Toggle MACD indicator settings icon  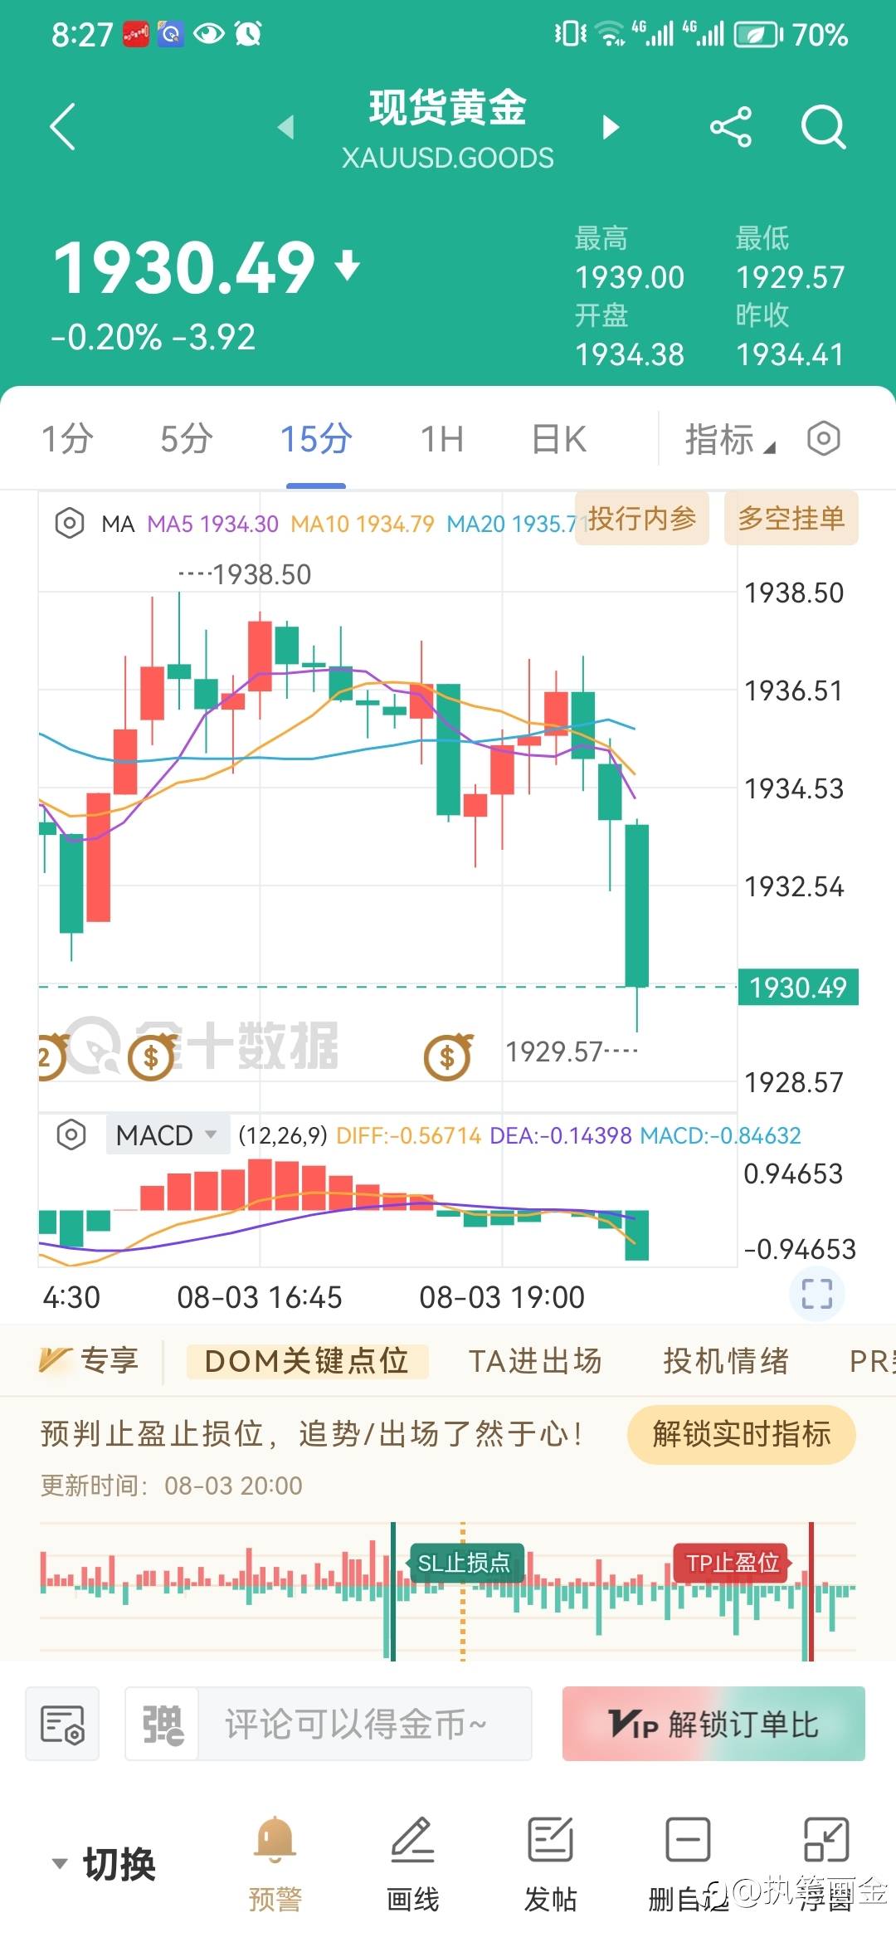pos(71,1134)
